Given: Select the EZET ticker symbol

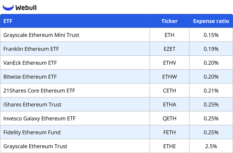Looking at the screenshot, I should [x=169, y=49].
